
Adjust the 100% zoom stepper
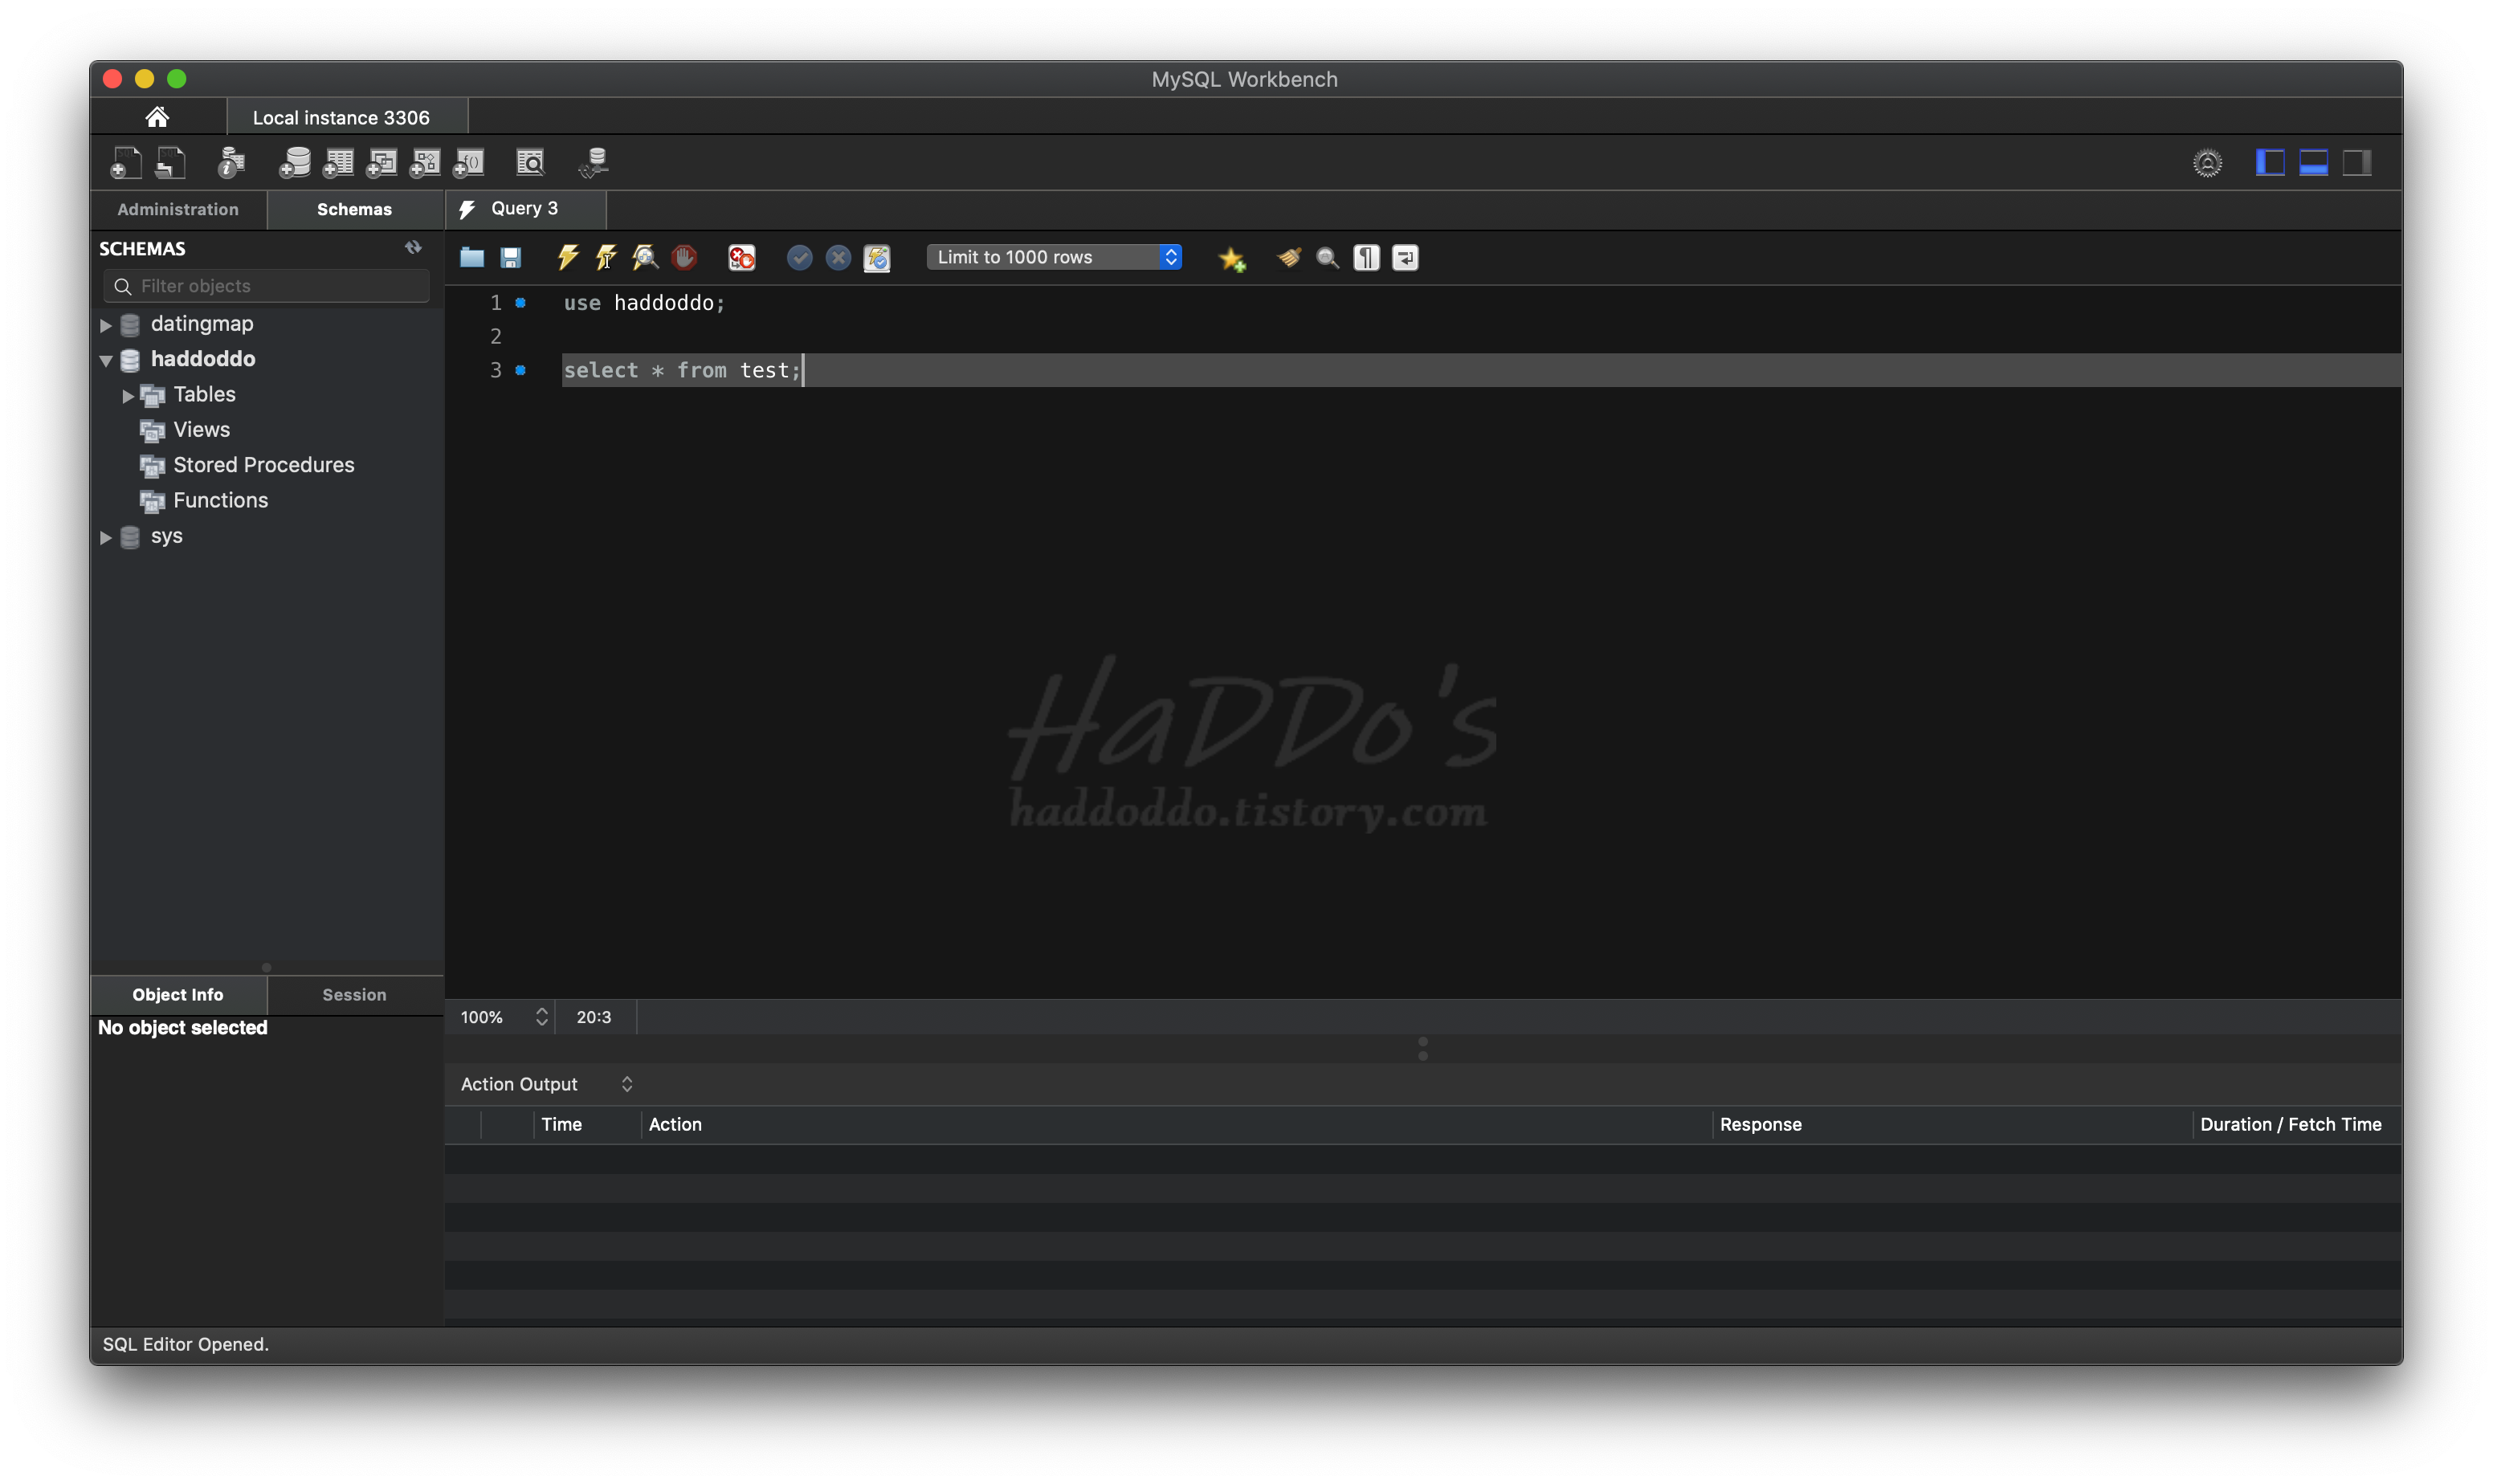pyautogui.click(x=541, y=1017)
